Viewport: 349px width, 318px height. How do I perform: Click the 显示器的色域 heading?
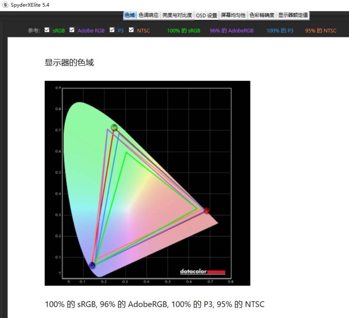(69, 62)
